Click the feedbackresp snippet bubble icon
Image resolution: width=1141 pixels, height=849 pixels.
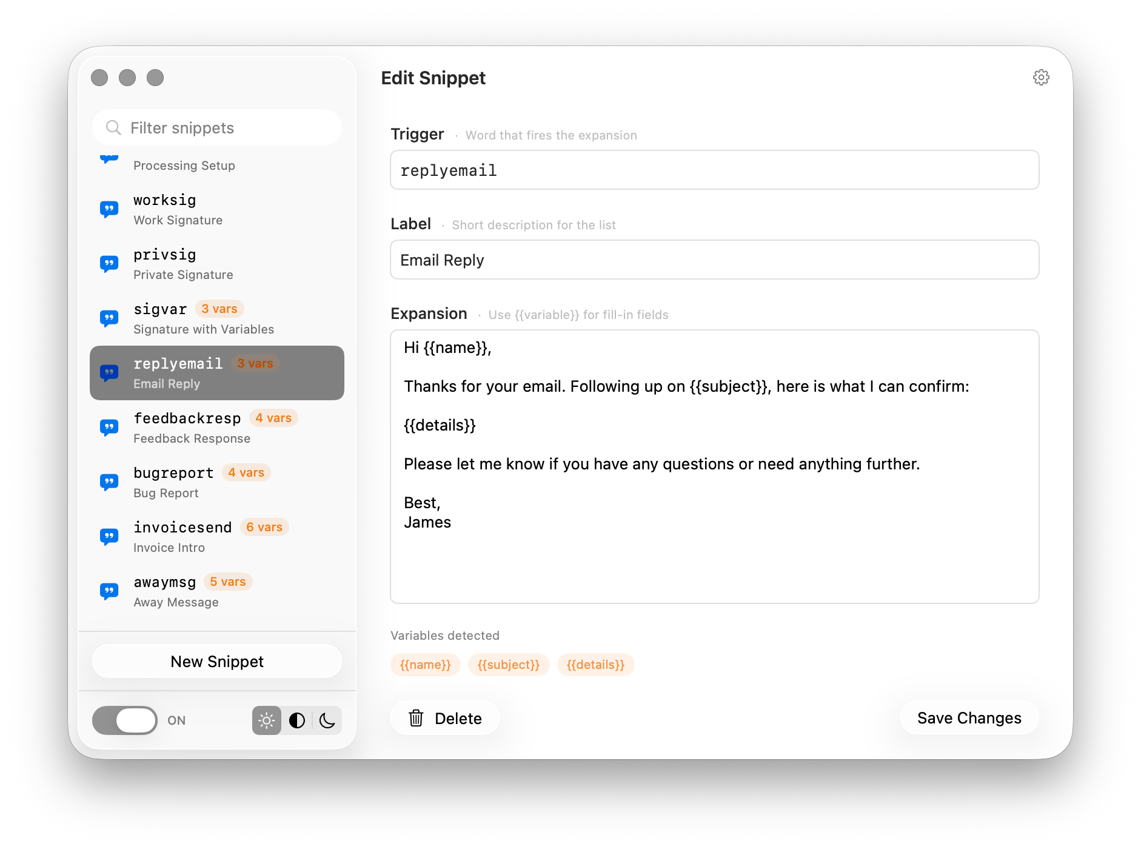click(x=109, y=427)
